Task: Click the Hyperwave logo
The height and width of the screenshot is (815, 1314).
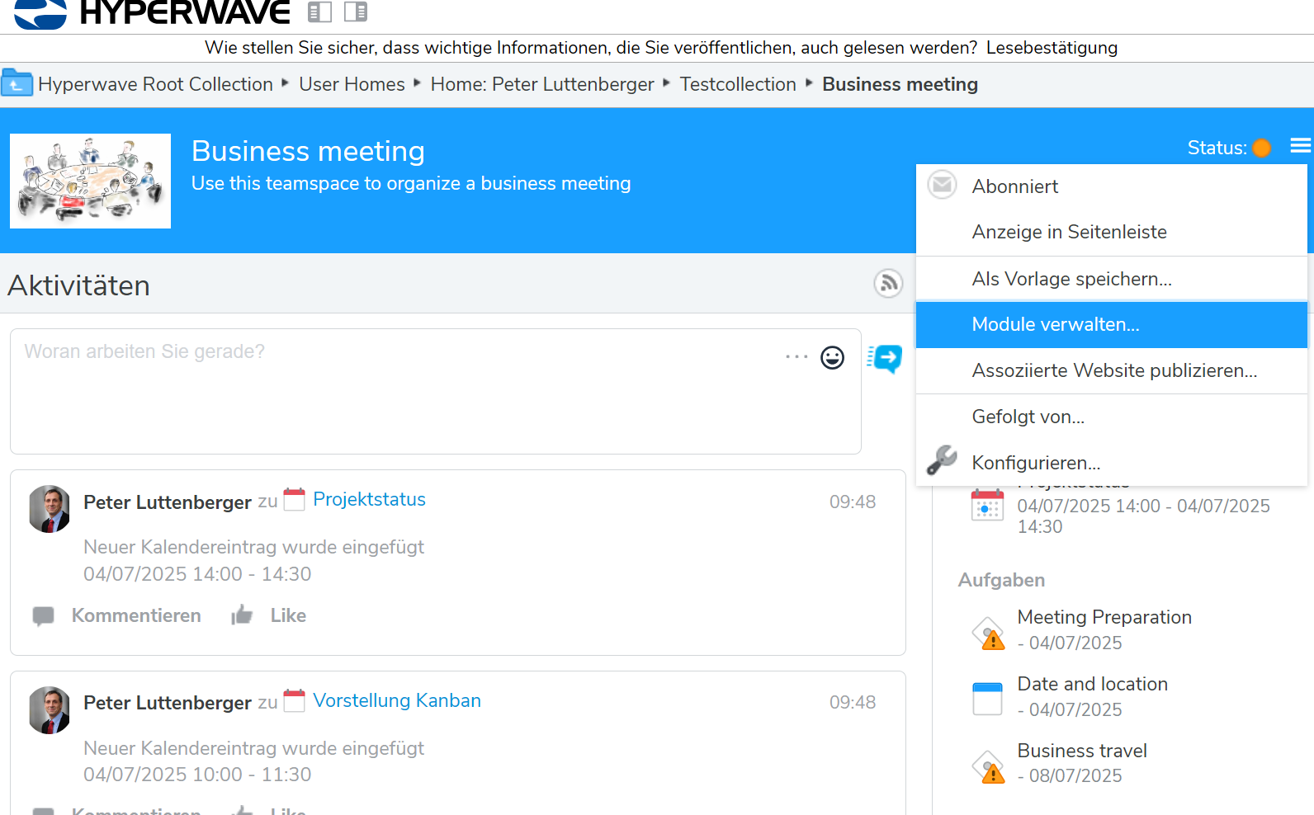Action: (x=152, y=12)
